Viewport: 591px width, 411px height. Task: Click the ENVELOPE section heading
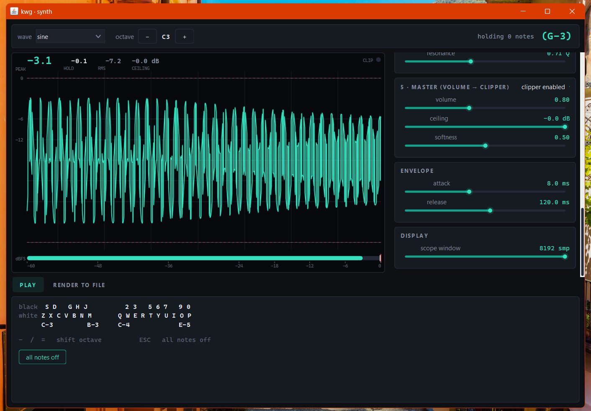point(417,171)
